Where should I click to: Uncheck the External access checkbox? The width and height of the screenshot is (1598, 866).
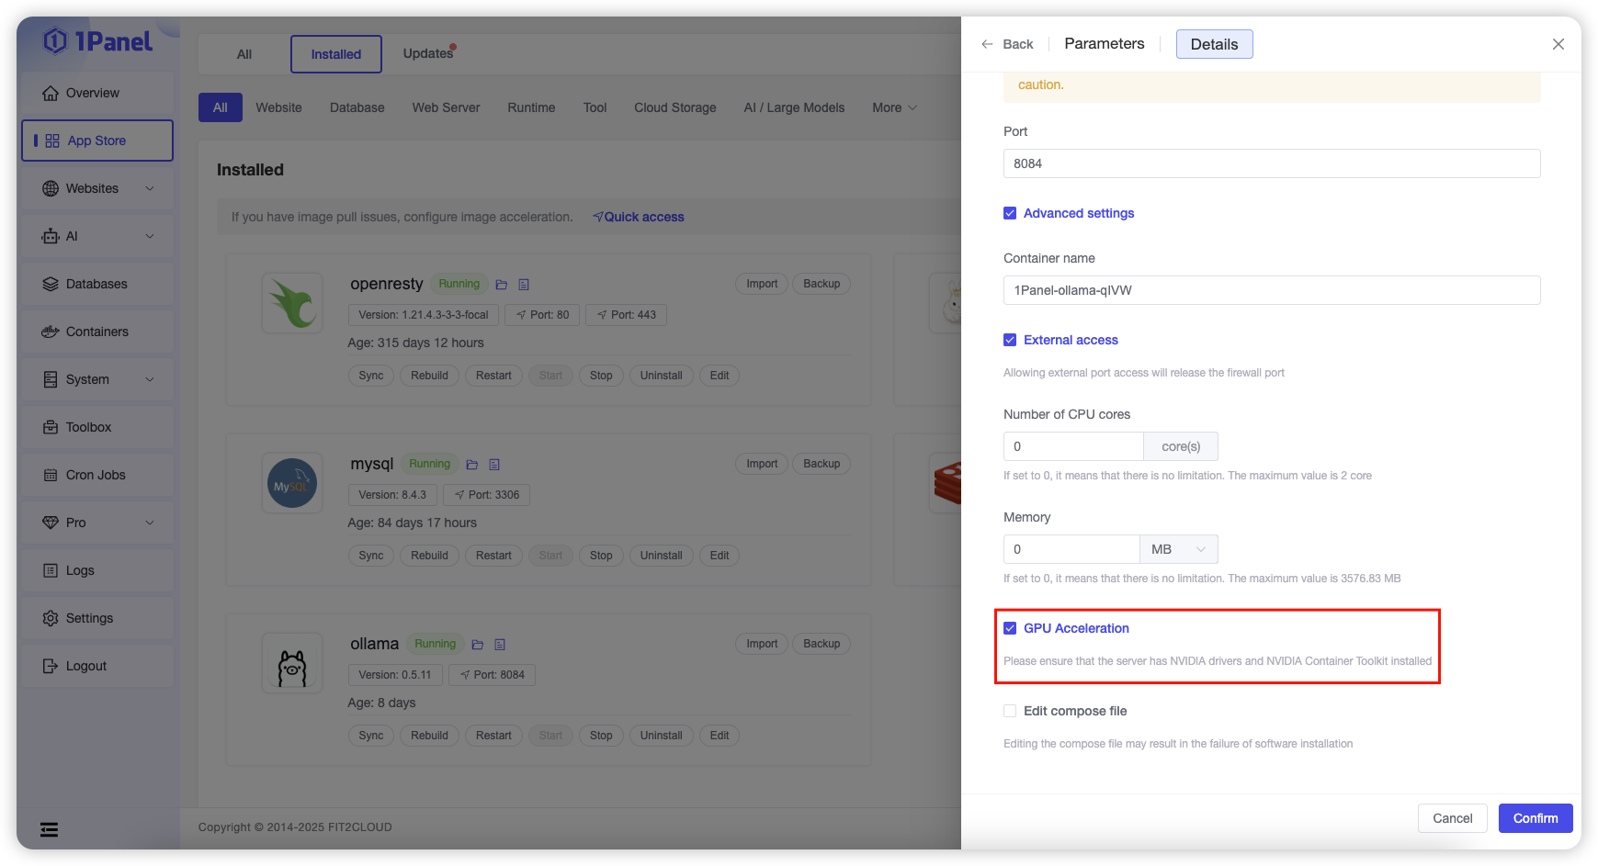pyautogui.click(x=1010, y=340)
